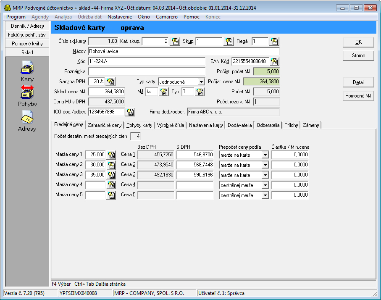Open the Program menu

tap(16, 17)
